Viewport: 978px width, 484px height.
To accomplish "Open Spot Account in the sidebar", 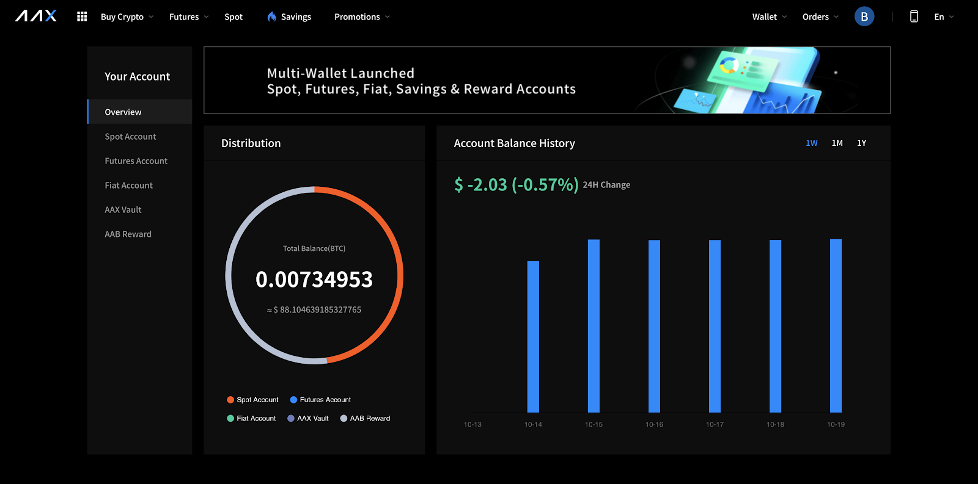I will click(140, 136).
